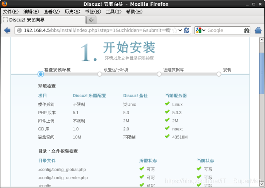Click the 所需状态 check for config_global.php
The width and height of the screenshot is (265, 188).
point(142,168)
